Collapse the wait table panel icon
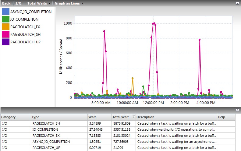This screenshot has width=241, height=151. click(x=237, y=110)
